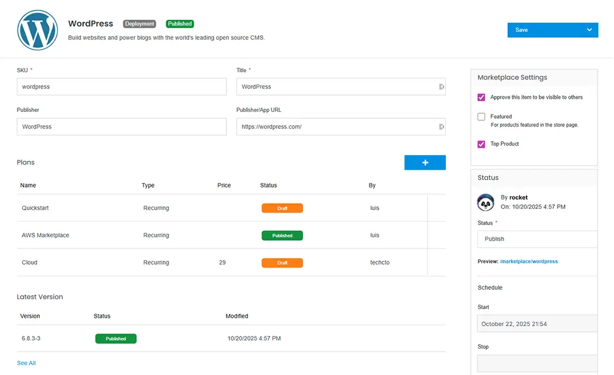Open the Save dropdown arrow
The image size is (614, 375).
(589, 30)
